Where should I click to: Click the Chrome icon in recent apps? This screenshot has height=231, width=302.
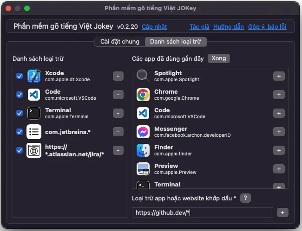click(x=143, y=95)
